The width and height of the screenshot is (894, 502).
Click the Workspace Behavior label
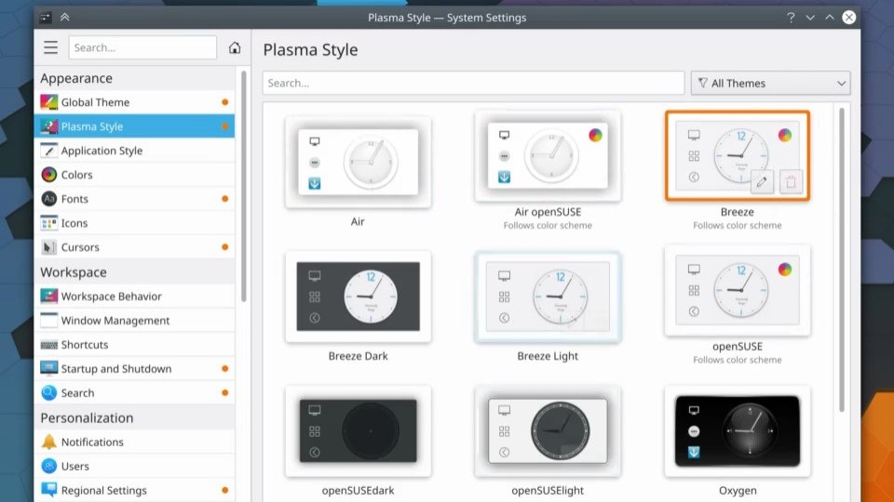111,297
